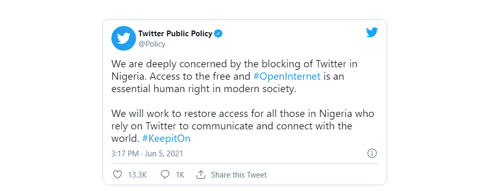
Task: Click the blue verified badge checkmark
Action: (218, 34)
